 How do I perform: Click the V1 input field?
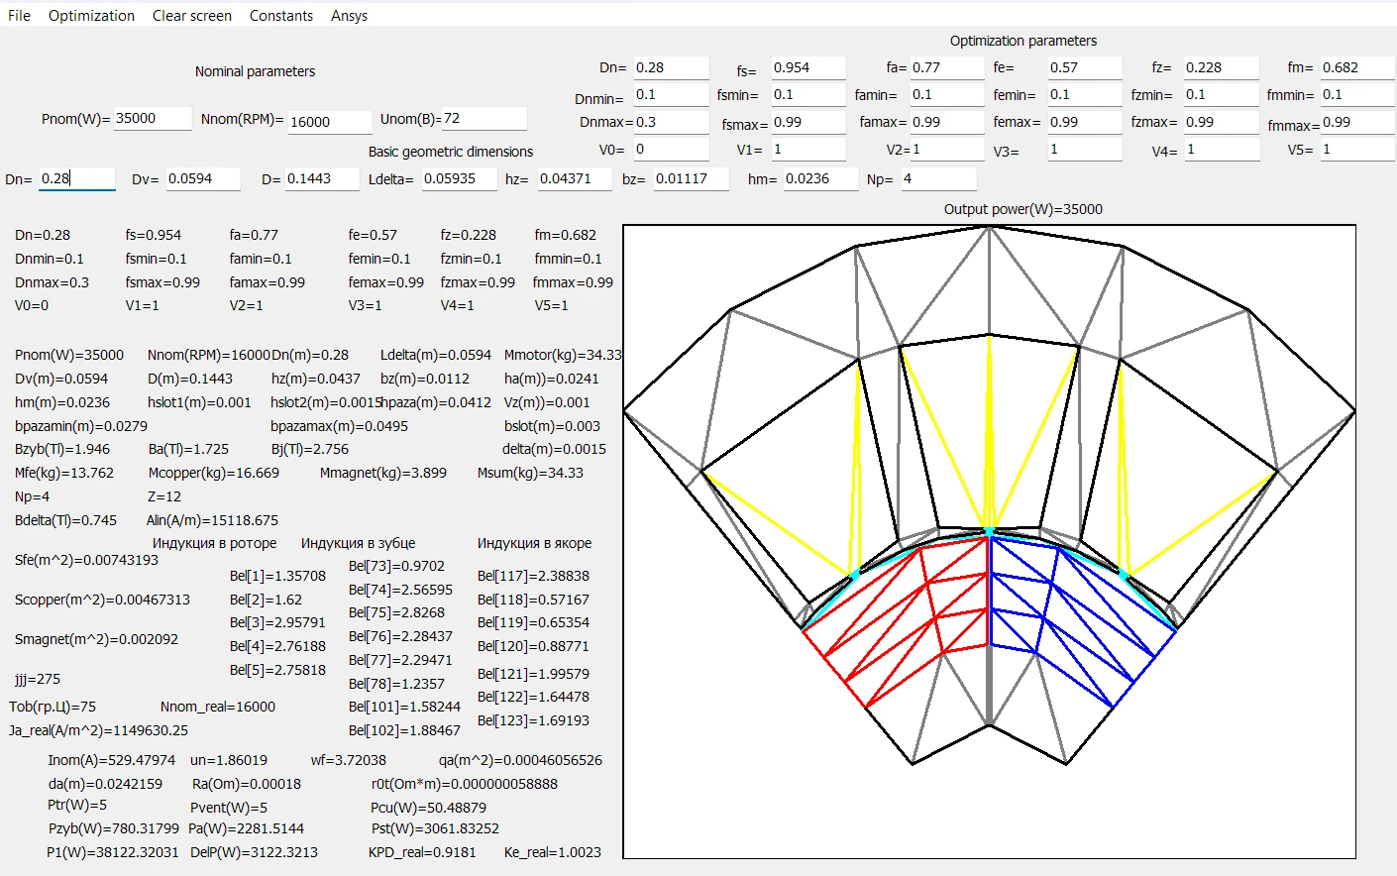[x=808, y=150]
